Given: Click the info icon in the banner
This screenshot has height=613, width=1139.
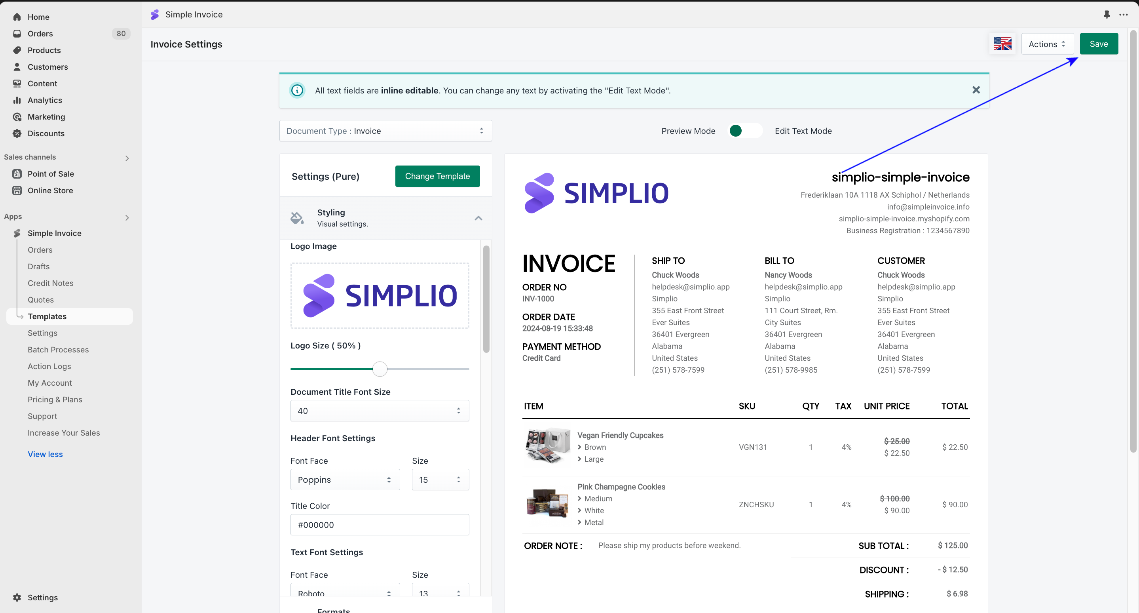Looking at the screenshot, I should click(x=297, y=90).
